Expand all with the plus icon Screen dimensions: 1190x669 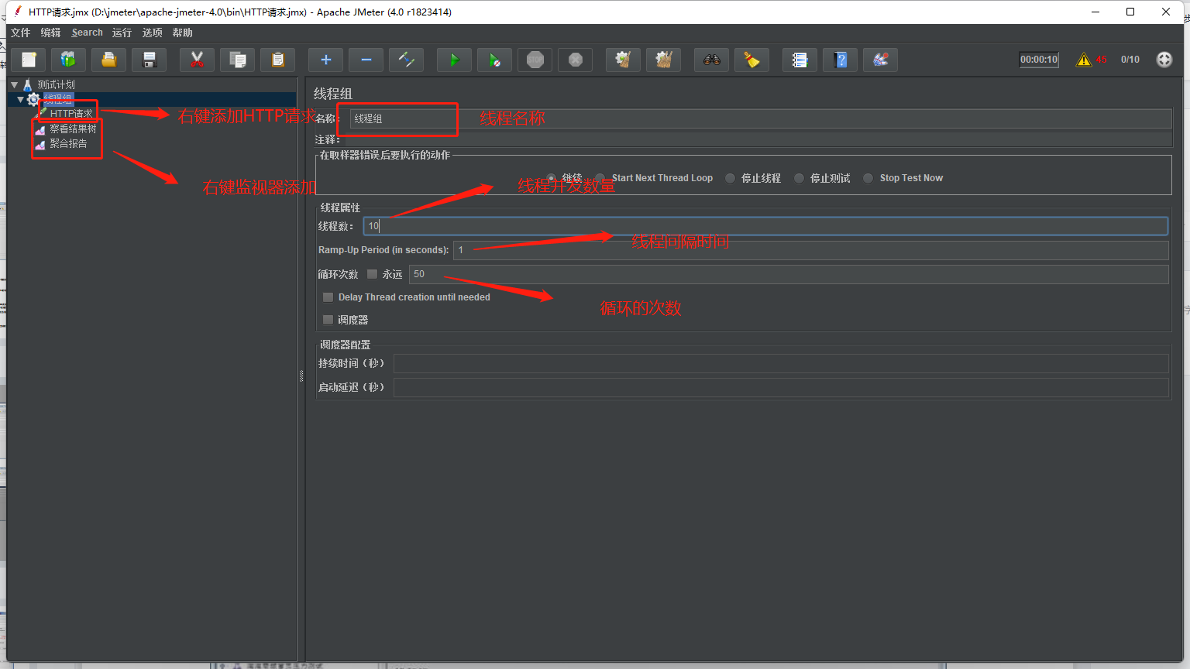click(x=326, y=60)
